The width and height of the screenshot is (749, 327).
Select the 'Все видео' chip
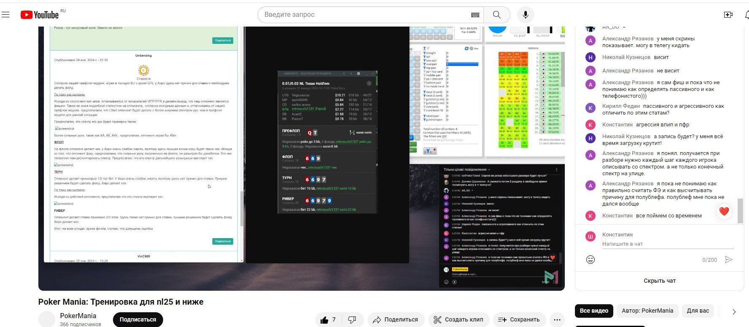click(594, 311)
